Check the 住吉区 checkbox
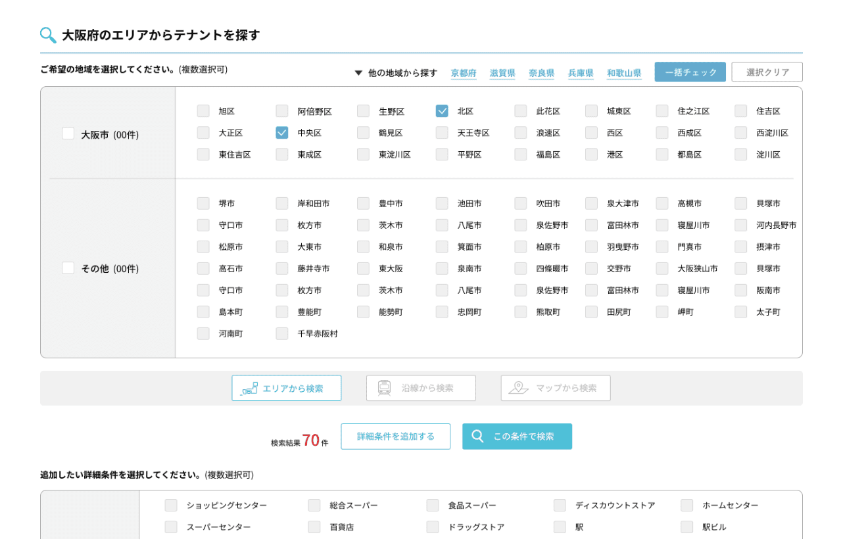The image size is (843, 547). pos(741,111)
